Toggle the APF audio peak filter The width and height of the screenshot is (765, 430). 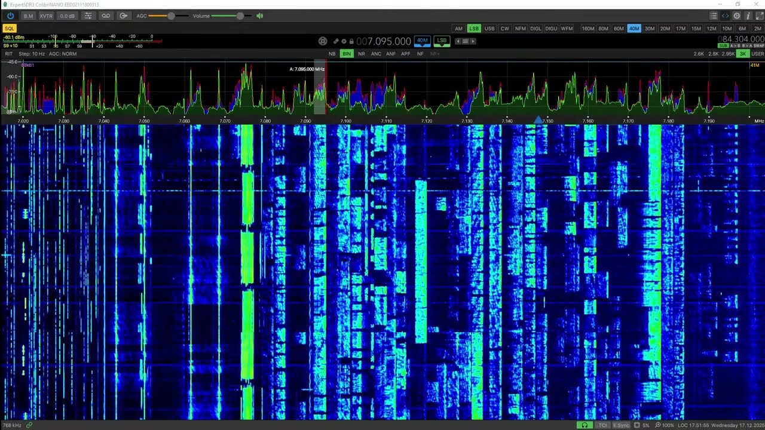point(406,54)
